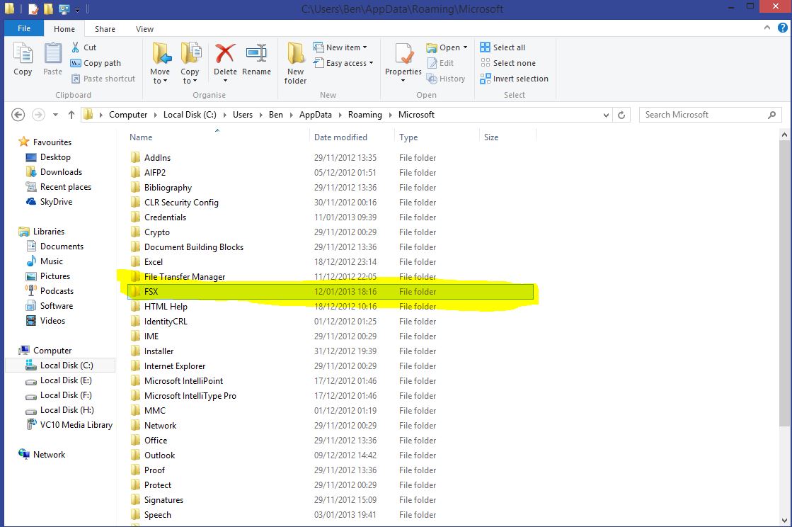Click the Up one level arrow
The width and height of the screenshot is (792, 527).
tap(71, 115)
